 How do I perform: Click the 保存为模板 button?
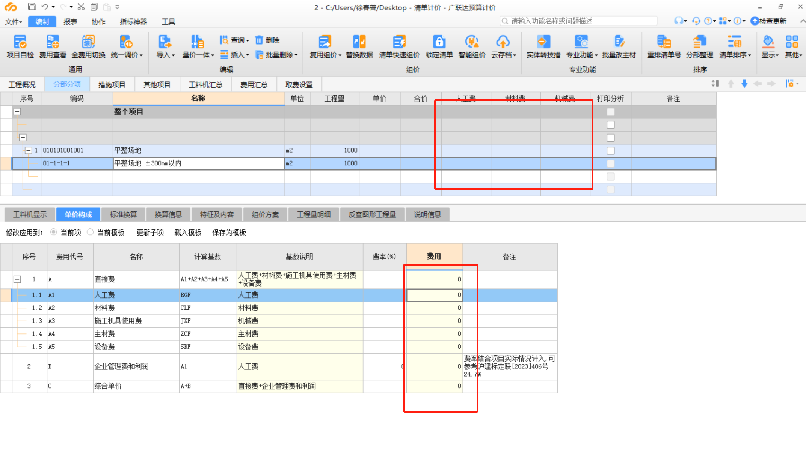pyautogui.click(x=229, y=232)
